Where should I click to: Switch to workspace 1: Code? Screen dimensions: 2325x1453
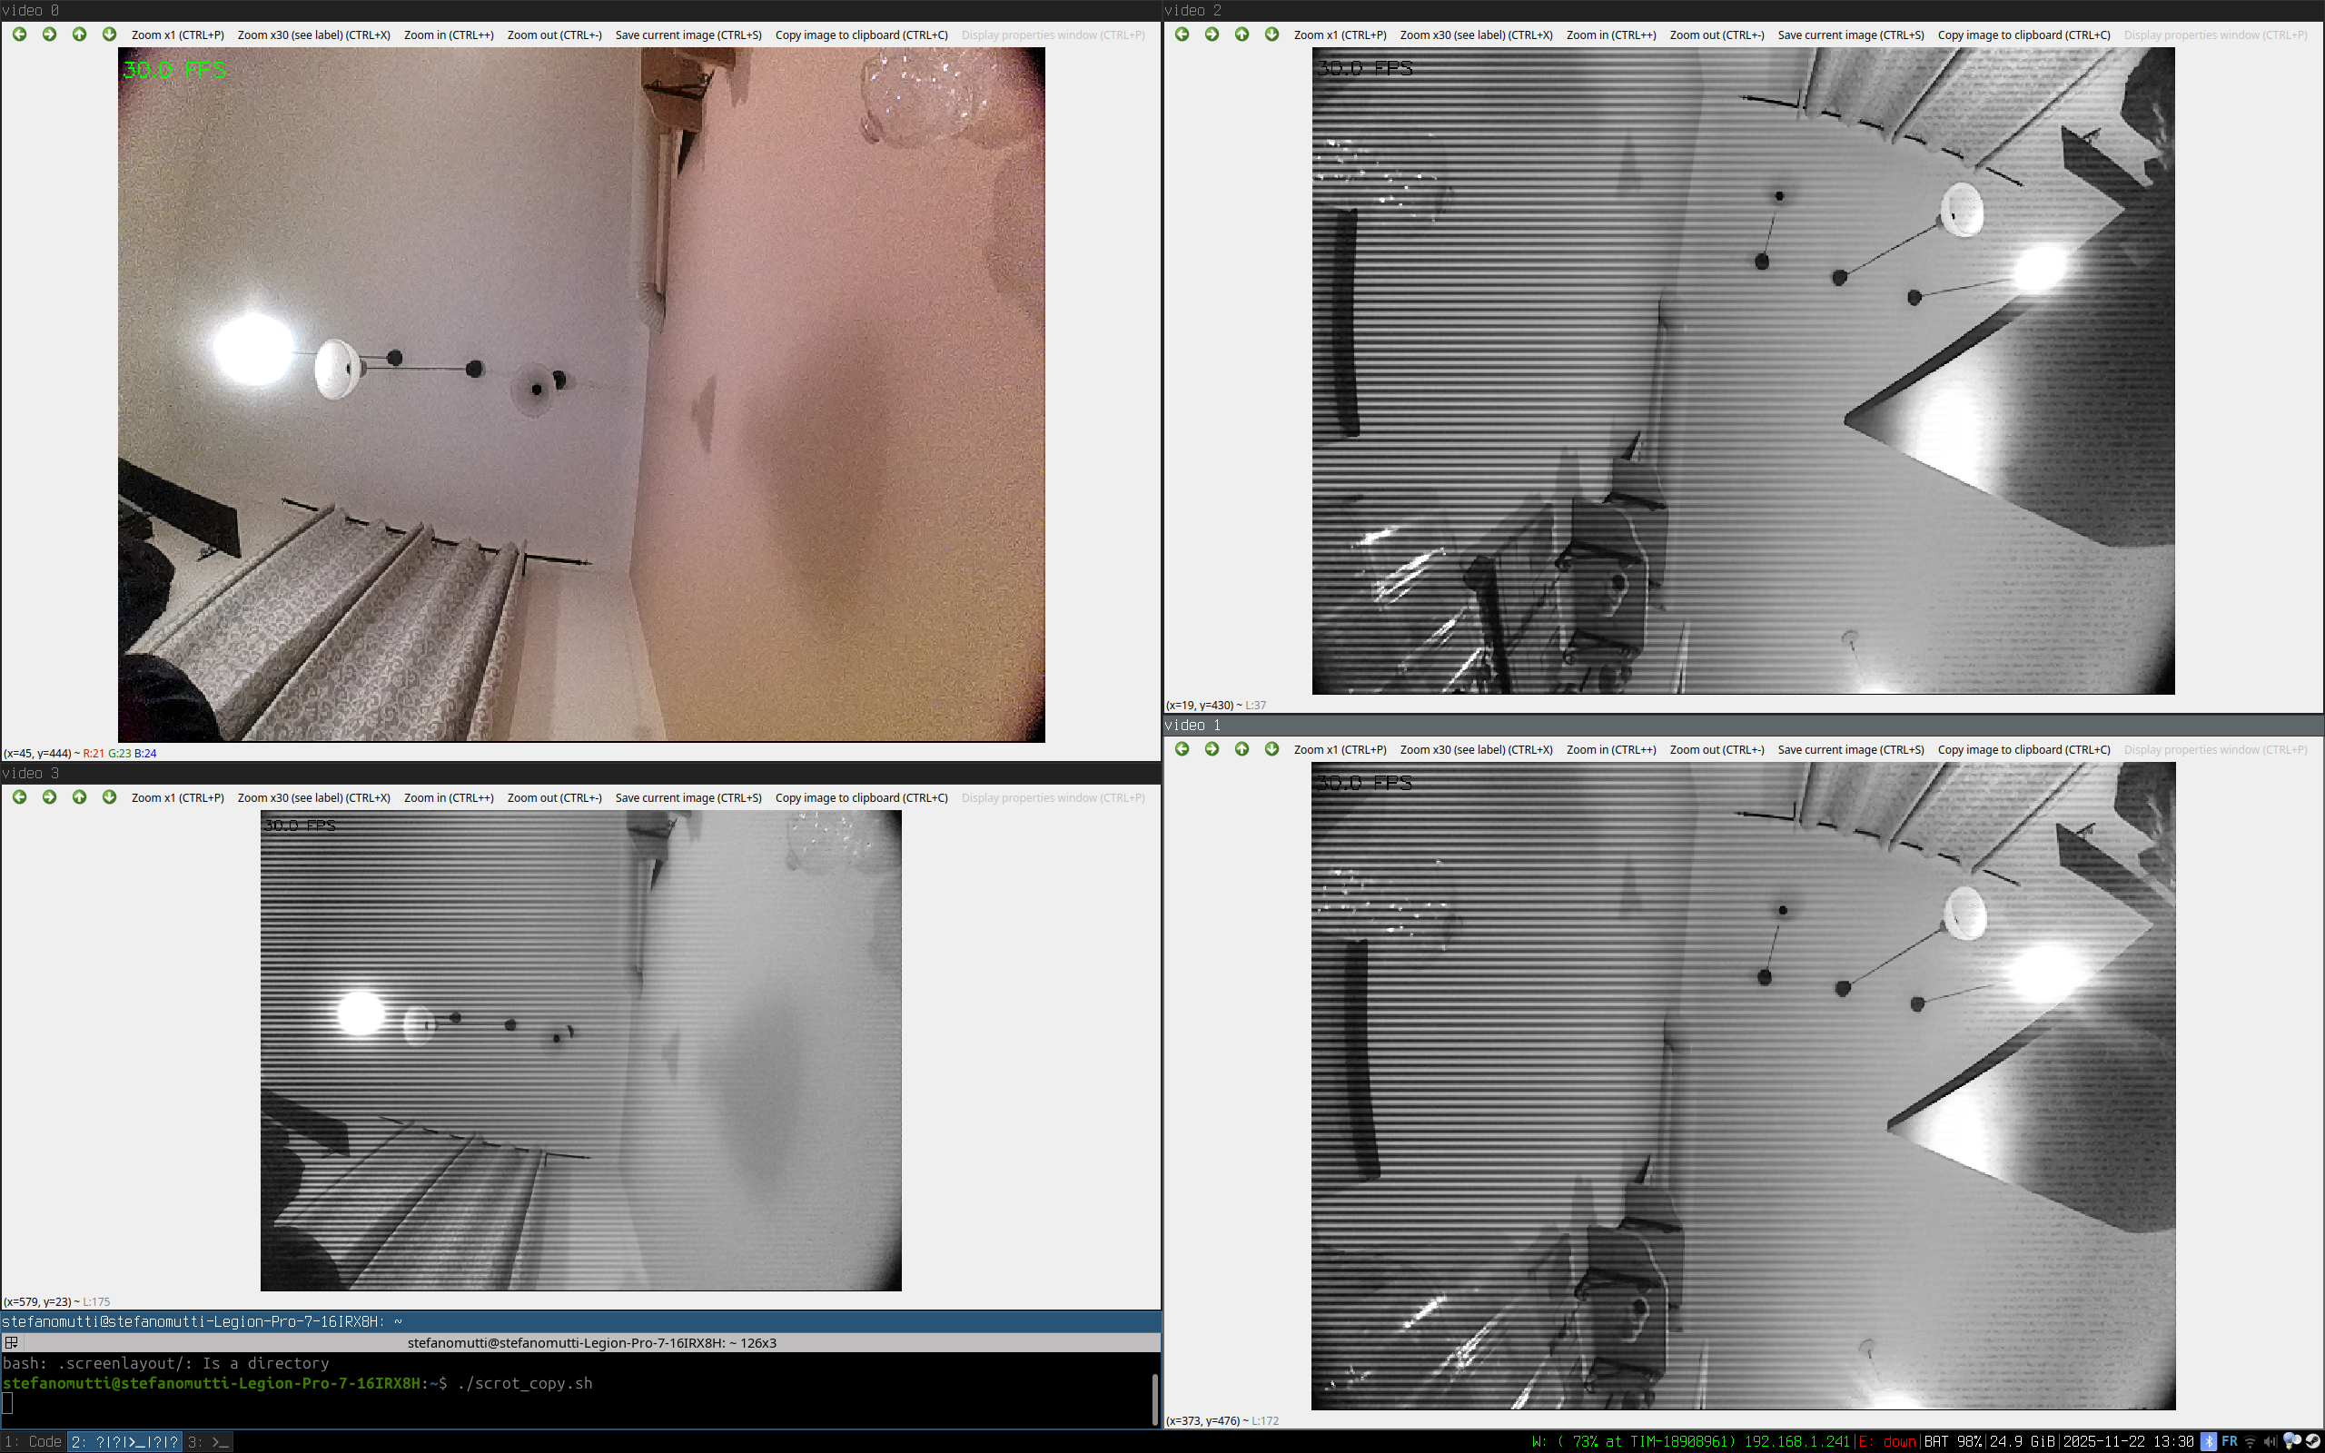click(x=34, y=1441)
